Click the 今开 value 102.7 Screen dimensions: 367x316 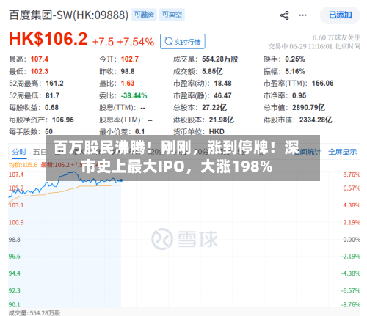click(x=130, y=59)
